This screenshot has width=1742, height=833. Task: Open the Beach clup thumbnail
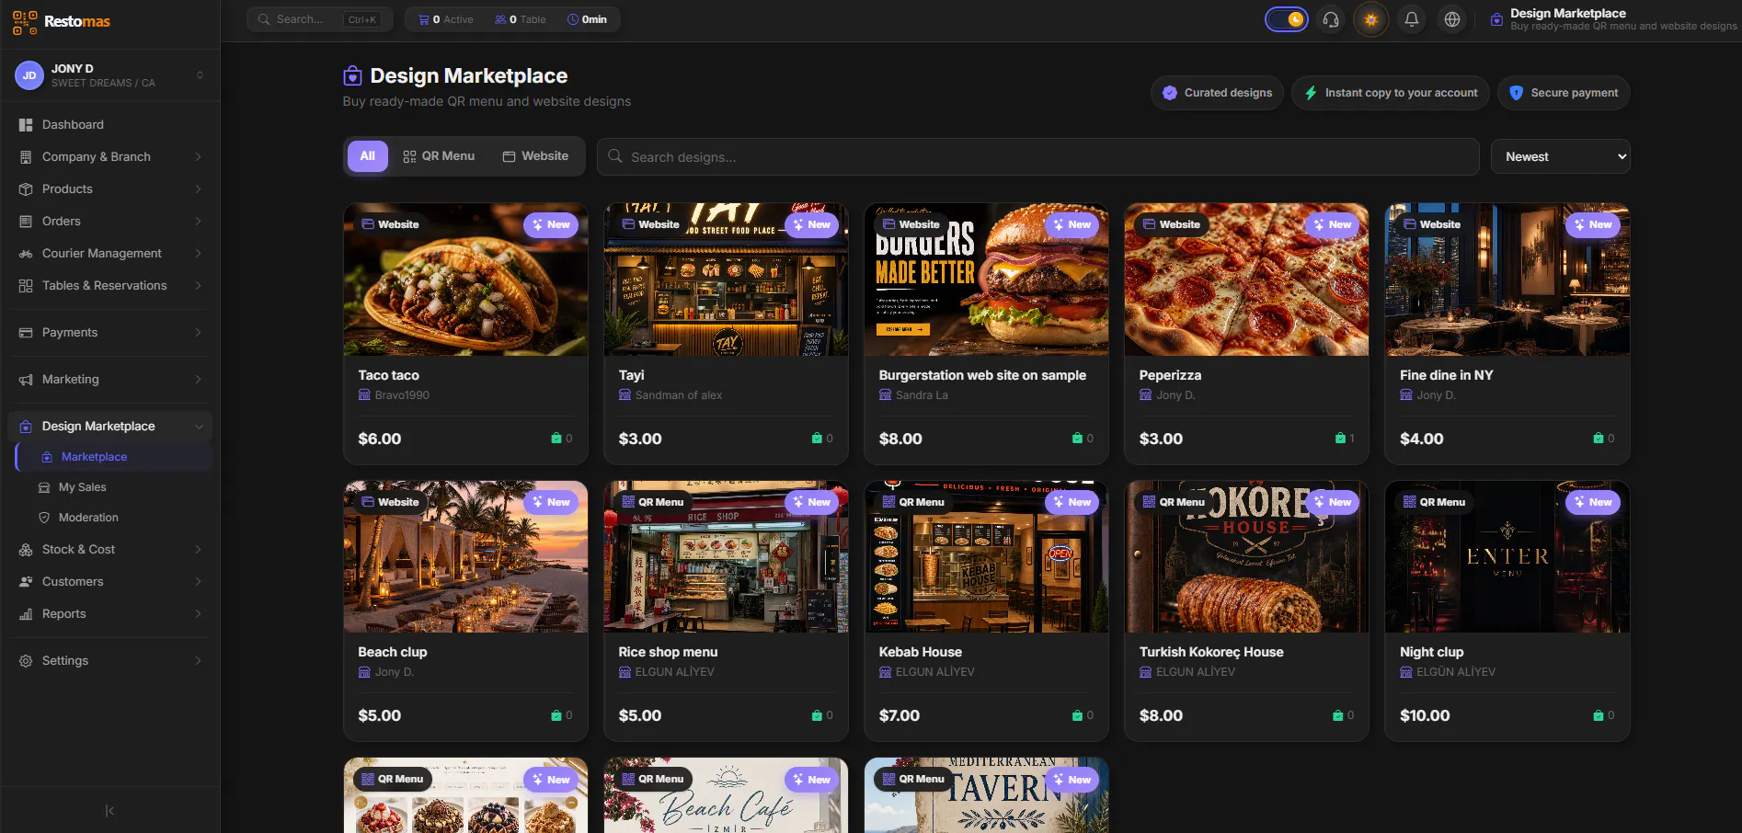(465, 556)
